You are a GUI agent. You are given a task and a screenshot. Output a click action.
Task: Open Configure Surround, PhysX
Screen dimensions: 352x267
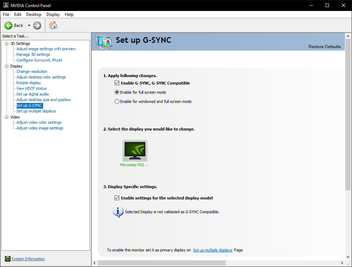click(39, 60)
